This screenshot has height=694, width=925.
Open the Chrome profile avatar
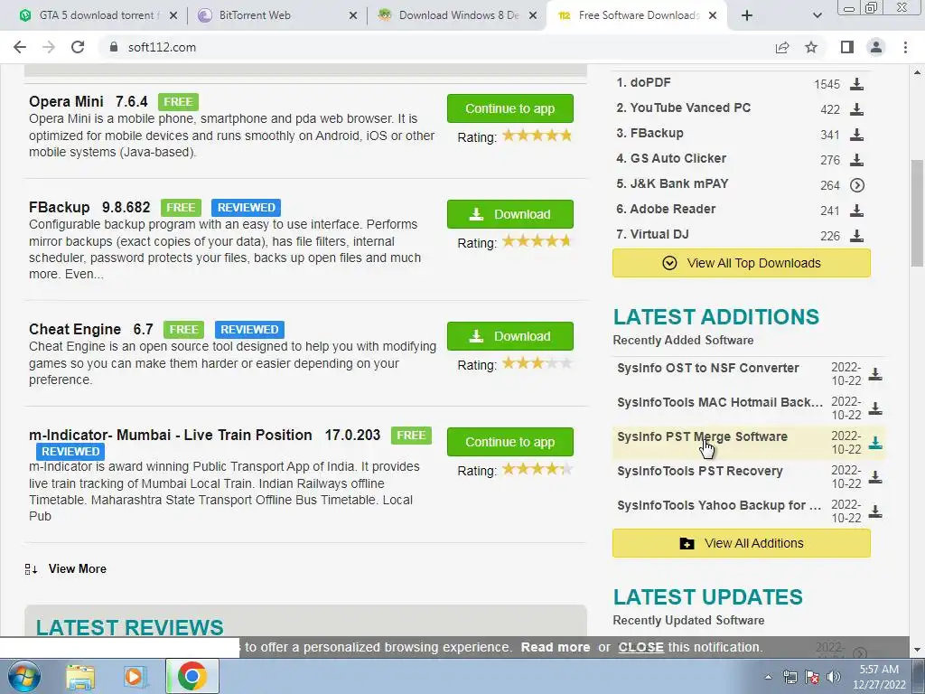(x=876, y=47)
